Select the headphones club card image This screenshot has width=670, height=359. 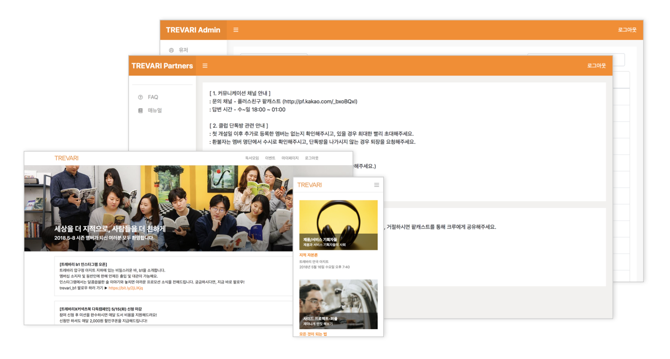coord(338,225)
